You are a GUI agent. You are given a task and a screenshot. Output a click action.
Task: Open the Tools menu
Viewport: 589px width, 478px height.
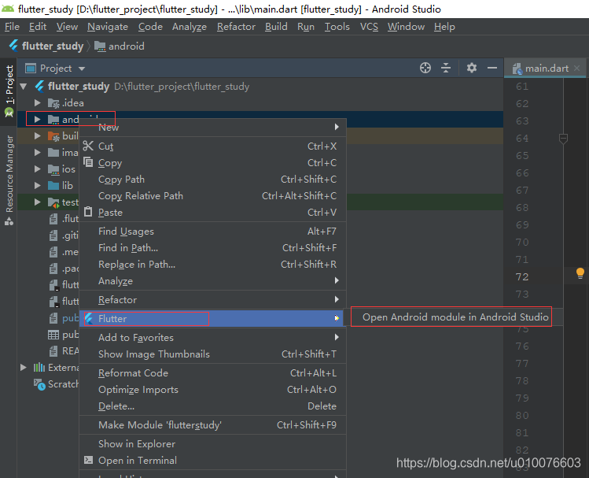click(337, 27)
